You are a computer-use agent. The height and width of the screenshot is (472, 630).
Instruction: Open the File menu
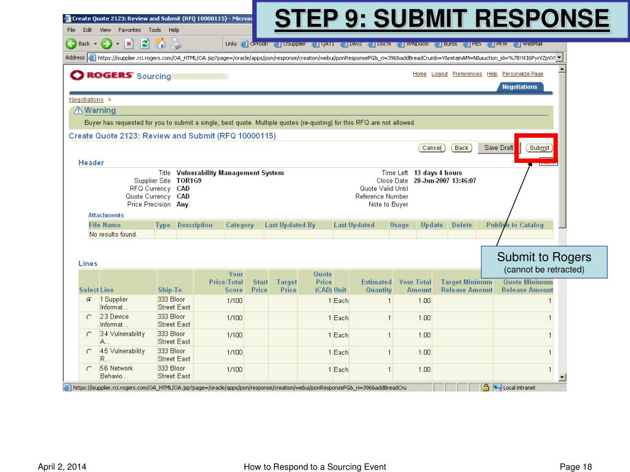tap(71, 30)
